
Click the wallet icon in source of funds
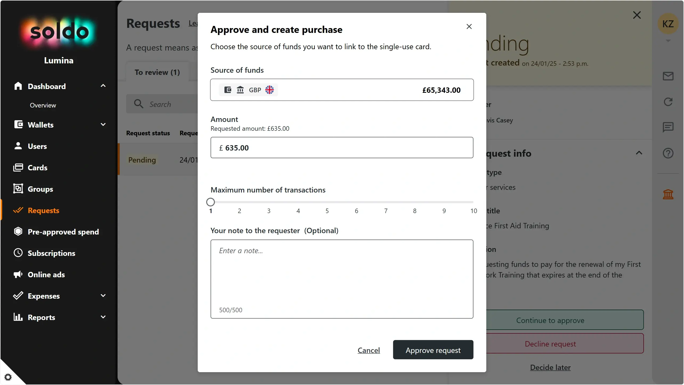[x=228, y=90]
